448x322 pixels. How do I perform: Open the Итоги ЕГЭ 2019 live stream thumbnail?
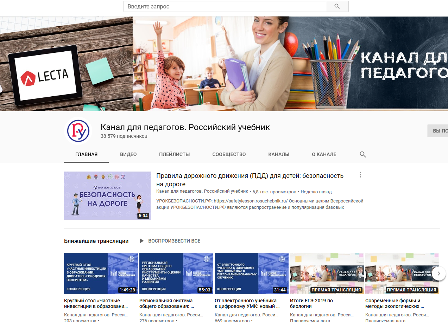[327, 273]
